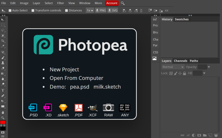Collapse left toolbar with top arrows
This screenshot has width=222, height=138.
pos(4,15)
